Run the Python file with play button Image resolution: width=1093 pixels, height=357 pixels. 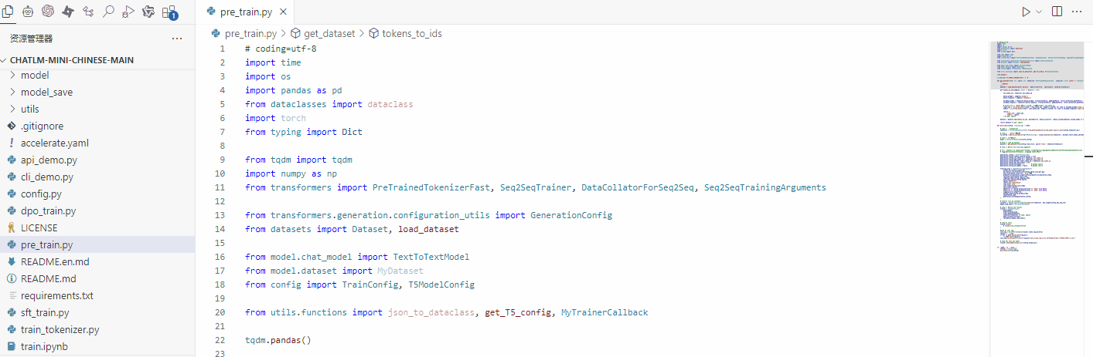pos(1026,12)
